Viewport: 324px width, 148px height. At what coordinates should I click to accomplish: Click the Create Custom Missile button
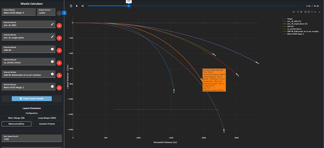point(32,99)
